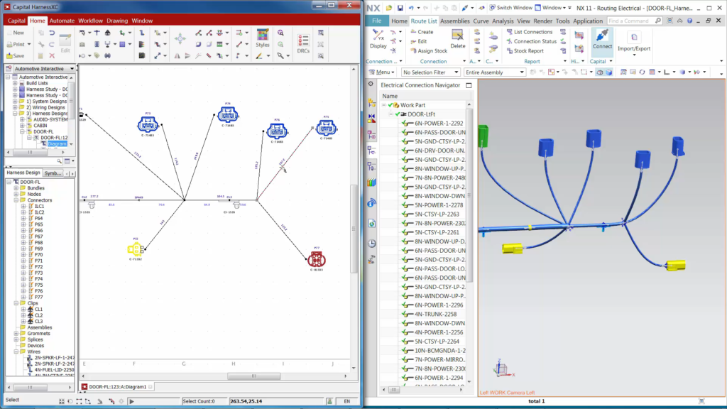
Task: Click Switch Window in NX title bar
Action: (510, 8)
